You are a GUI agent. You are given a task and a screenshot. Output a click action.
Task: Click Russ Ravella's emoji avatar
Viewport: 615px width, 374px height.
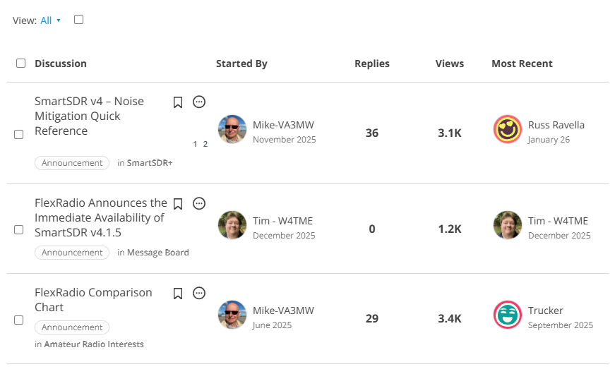tap(507, 129)
